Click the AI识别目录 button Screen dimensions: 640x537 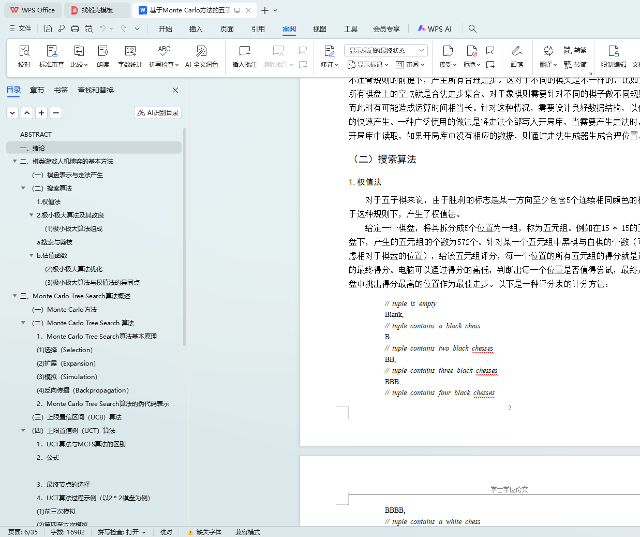(158, 112)
